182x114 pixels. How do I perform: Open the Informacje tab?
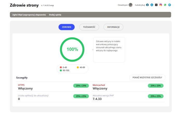click(113, 27)
